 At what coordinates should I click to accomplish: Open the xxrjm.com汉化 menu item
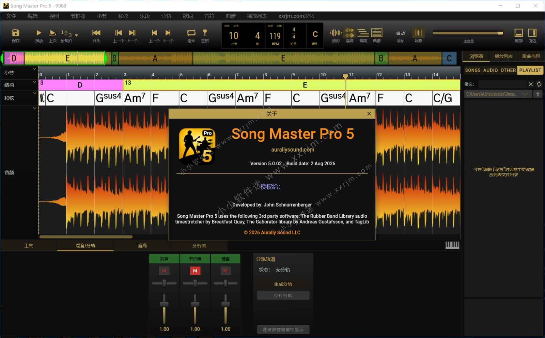296,16
